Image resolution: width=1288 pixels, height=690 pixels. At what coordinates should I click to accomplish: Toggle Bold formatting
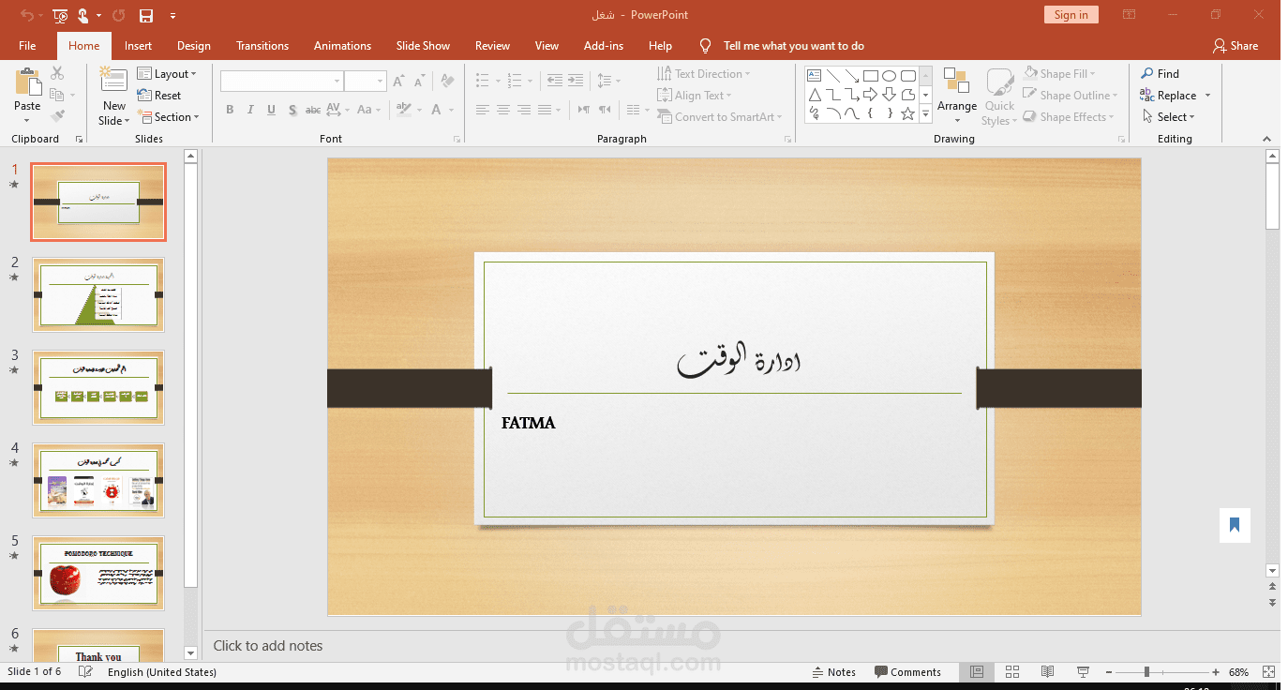tap(230, 110)
